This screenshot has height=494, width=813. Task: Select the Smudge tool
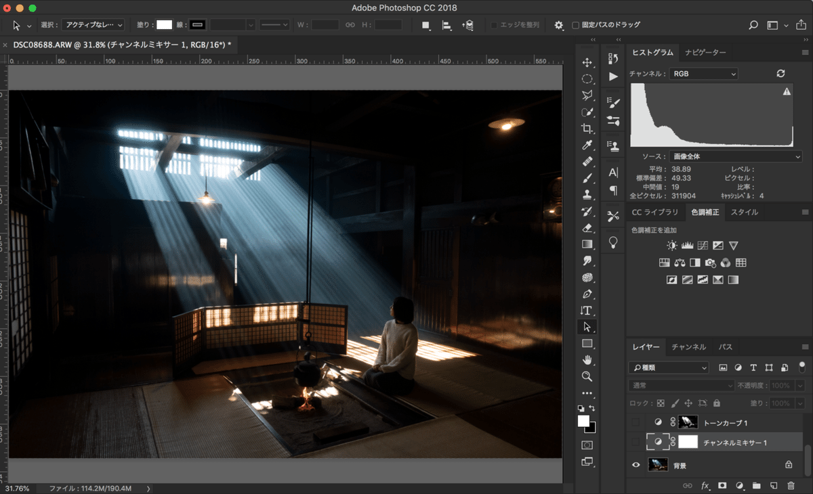[587, 261]
